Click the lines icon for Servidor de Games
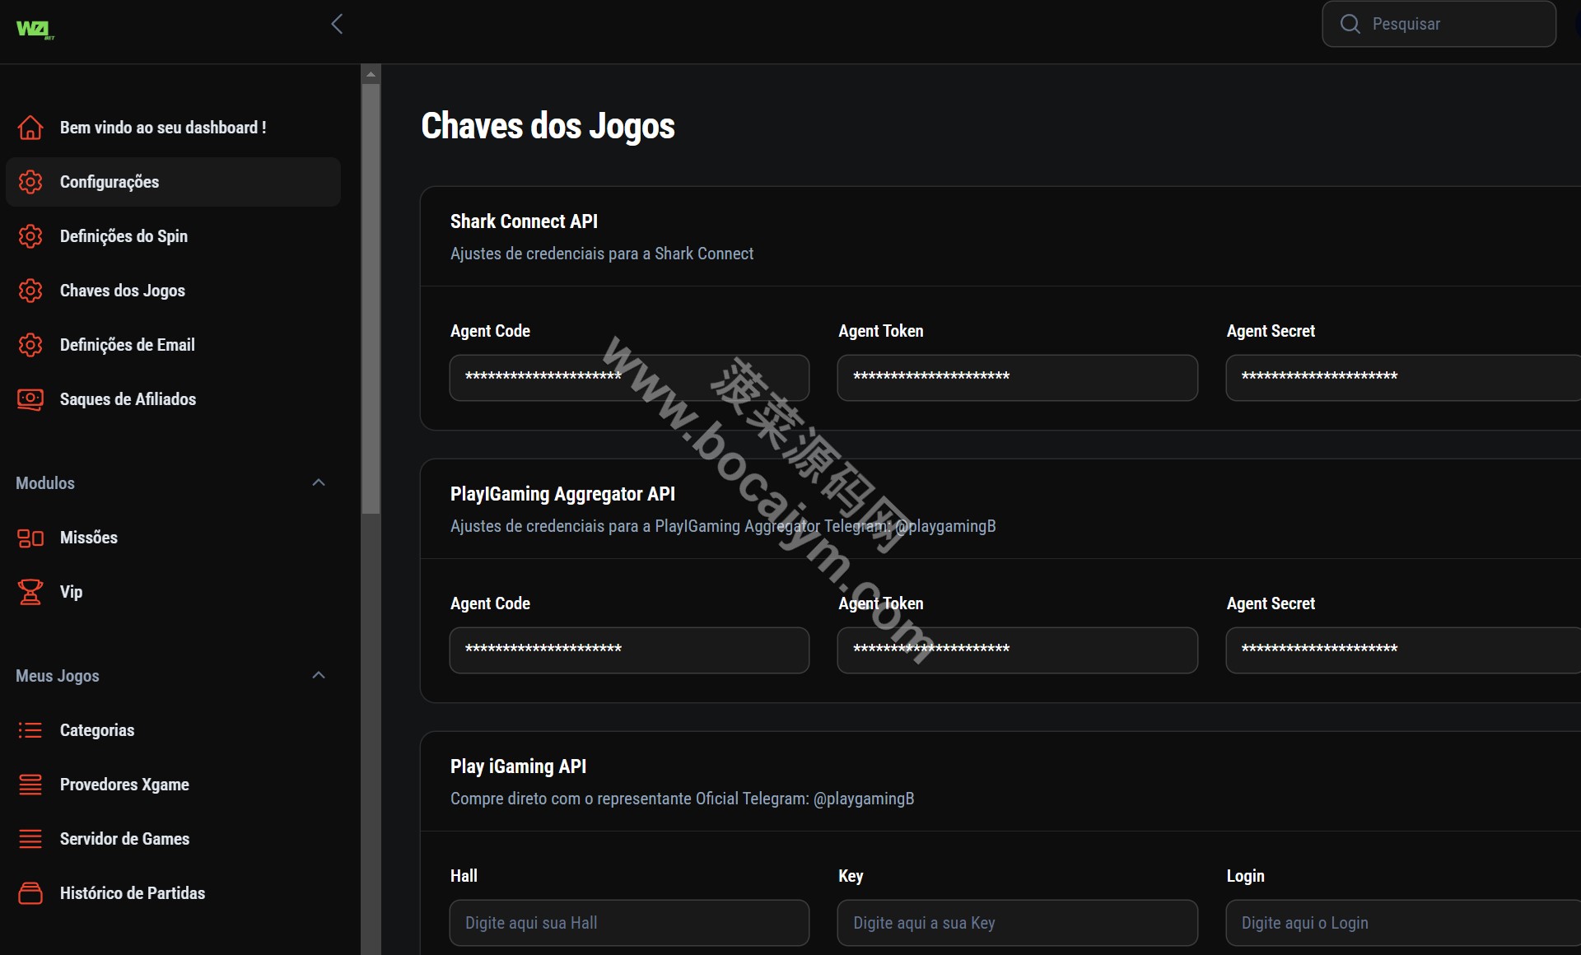This screenshot has height=955, width=1581. 30,839
